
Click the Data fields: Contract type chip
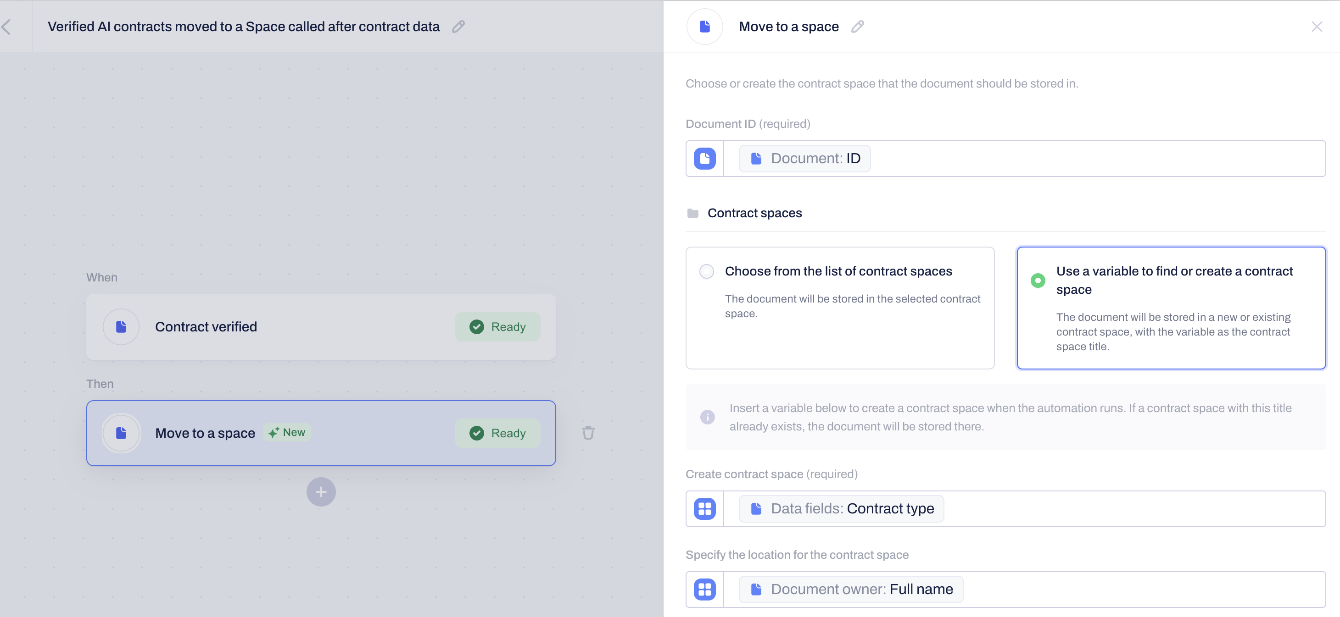pyautogui.click(x=841, y=509)
